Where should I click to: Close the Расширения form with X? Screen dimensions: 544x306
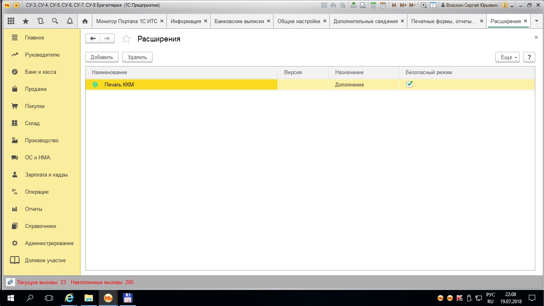click(x=536, y=37)
